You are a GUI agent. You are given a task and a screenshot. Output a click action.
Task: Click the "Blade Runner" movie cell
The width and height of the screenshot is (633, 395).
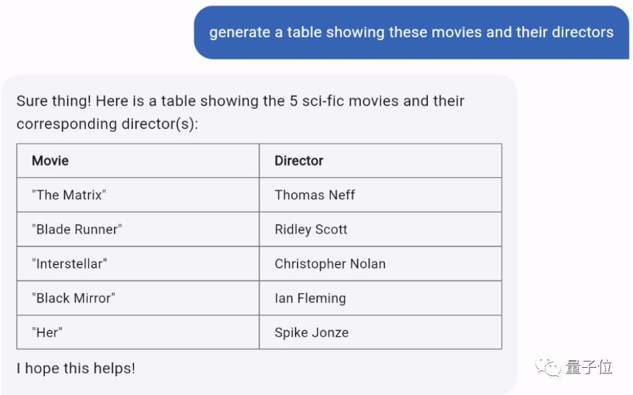click(x=77, y=229)
